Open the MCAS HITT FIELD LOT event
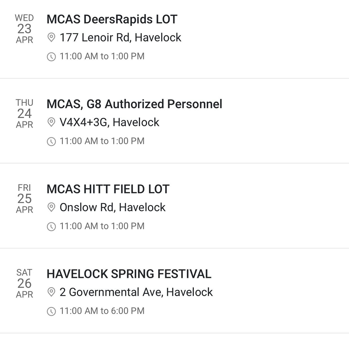This screenshot has height=337, width=349. click(x=108, y=189)
